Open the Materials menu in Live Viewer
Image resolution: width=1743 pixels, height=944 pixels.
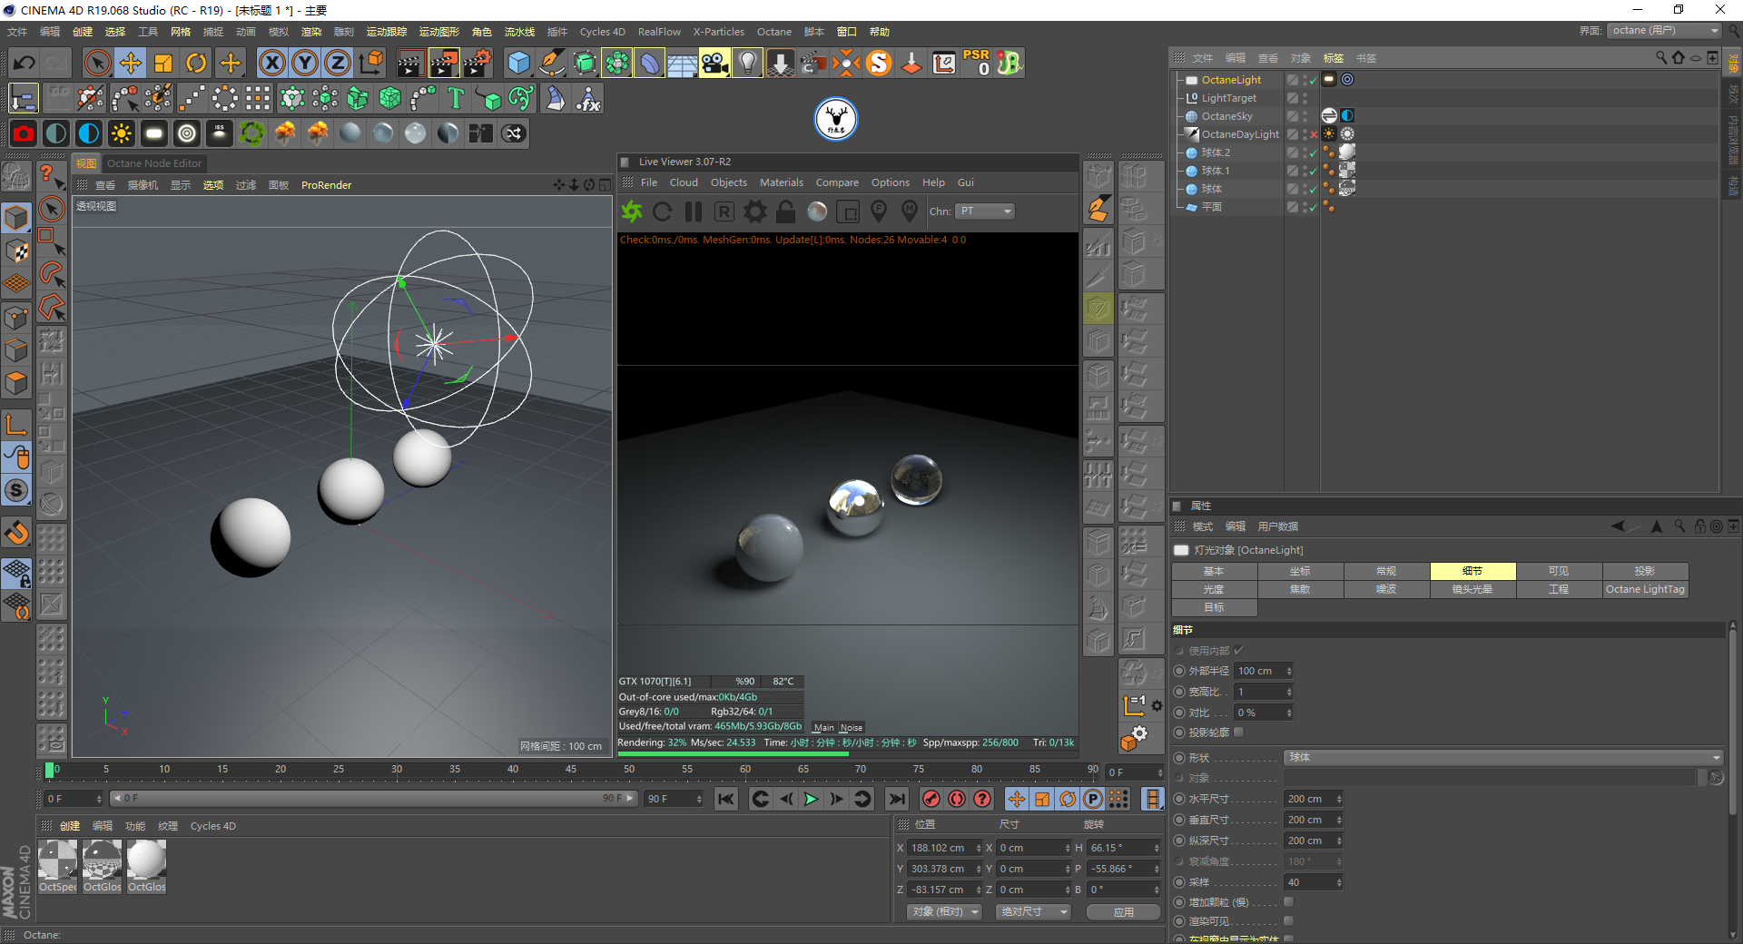coord(782,182)
